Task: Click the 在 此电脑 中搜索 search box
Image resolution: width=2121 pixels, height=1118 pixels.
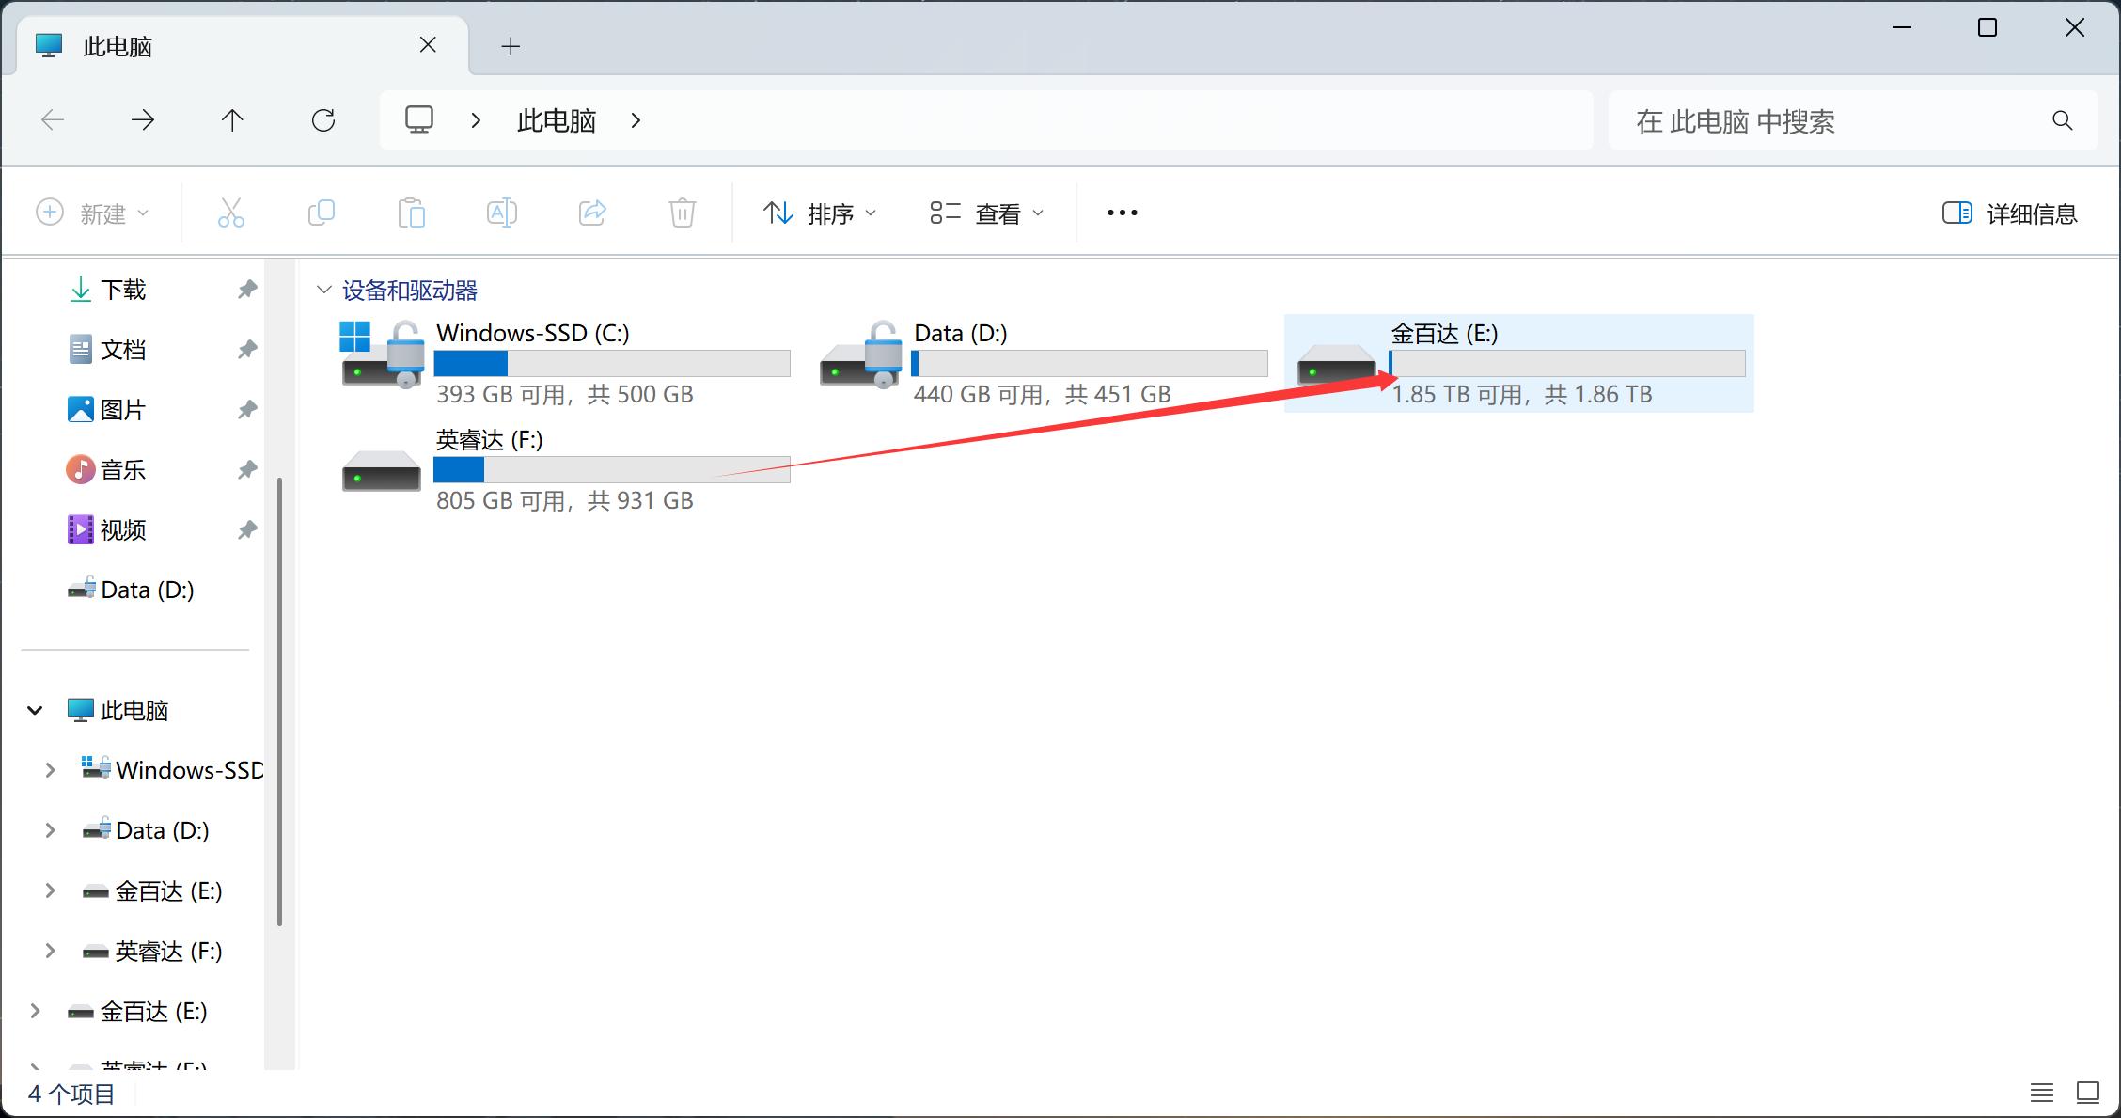Action: coord(1833,120)
